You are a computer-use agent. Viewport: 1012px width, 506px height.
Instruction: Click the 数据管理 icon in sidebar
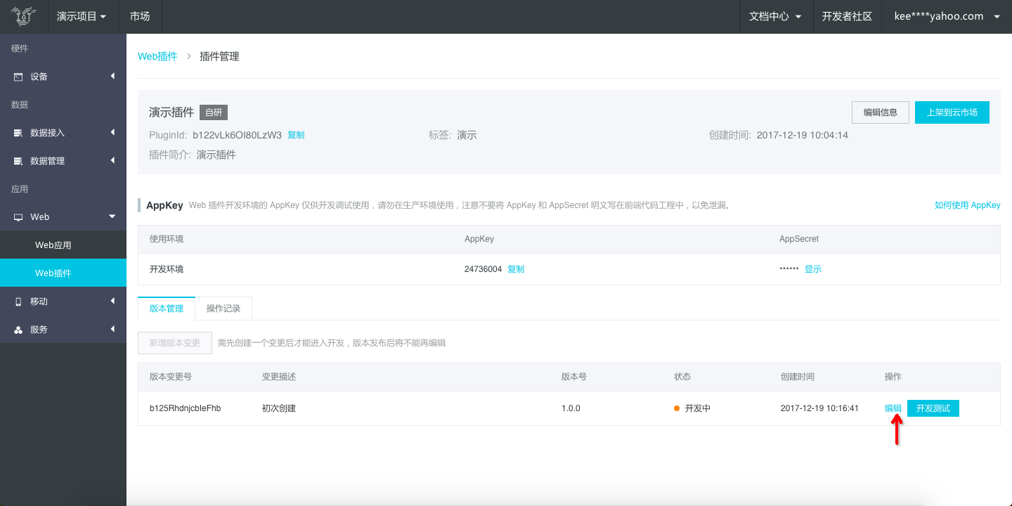pyautogui.click(x=18, y=161)
